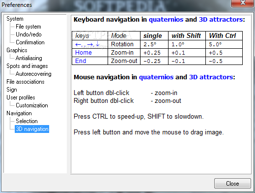
Task: Click the 'With Ctrl' column header
Action: click(x=224, y=35)
